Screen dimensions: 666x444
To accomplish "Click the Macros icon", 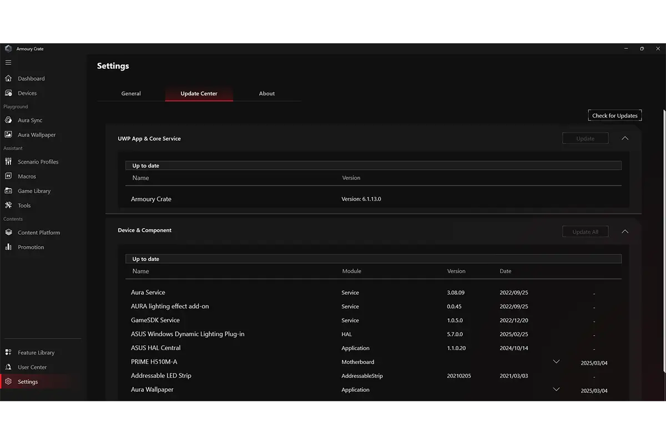I will tap(8, 176).
